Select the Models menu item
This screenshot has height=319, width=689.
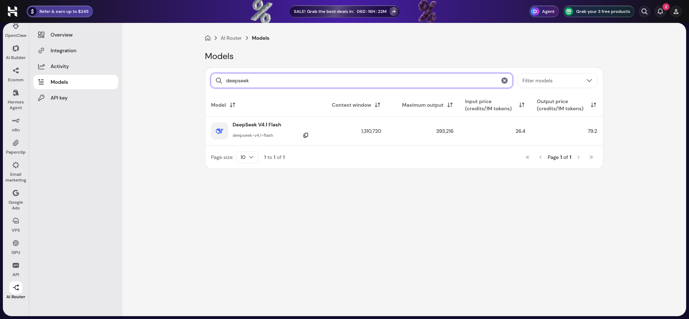tap(76, 82)
